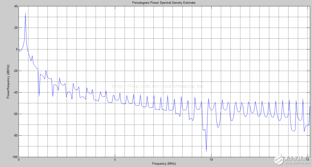Select the 10 tick on the frequency axis
Screen dimensions: 312x167
[211, 160]
